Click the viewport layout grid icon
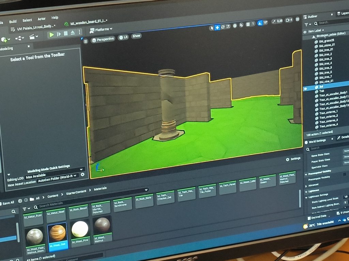The width and height of the screenshot is (349, 261). [x=297, y=19]
